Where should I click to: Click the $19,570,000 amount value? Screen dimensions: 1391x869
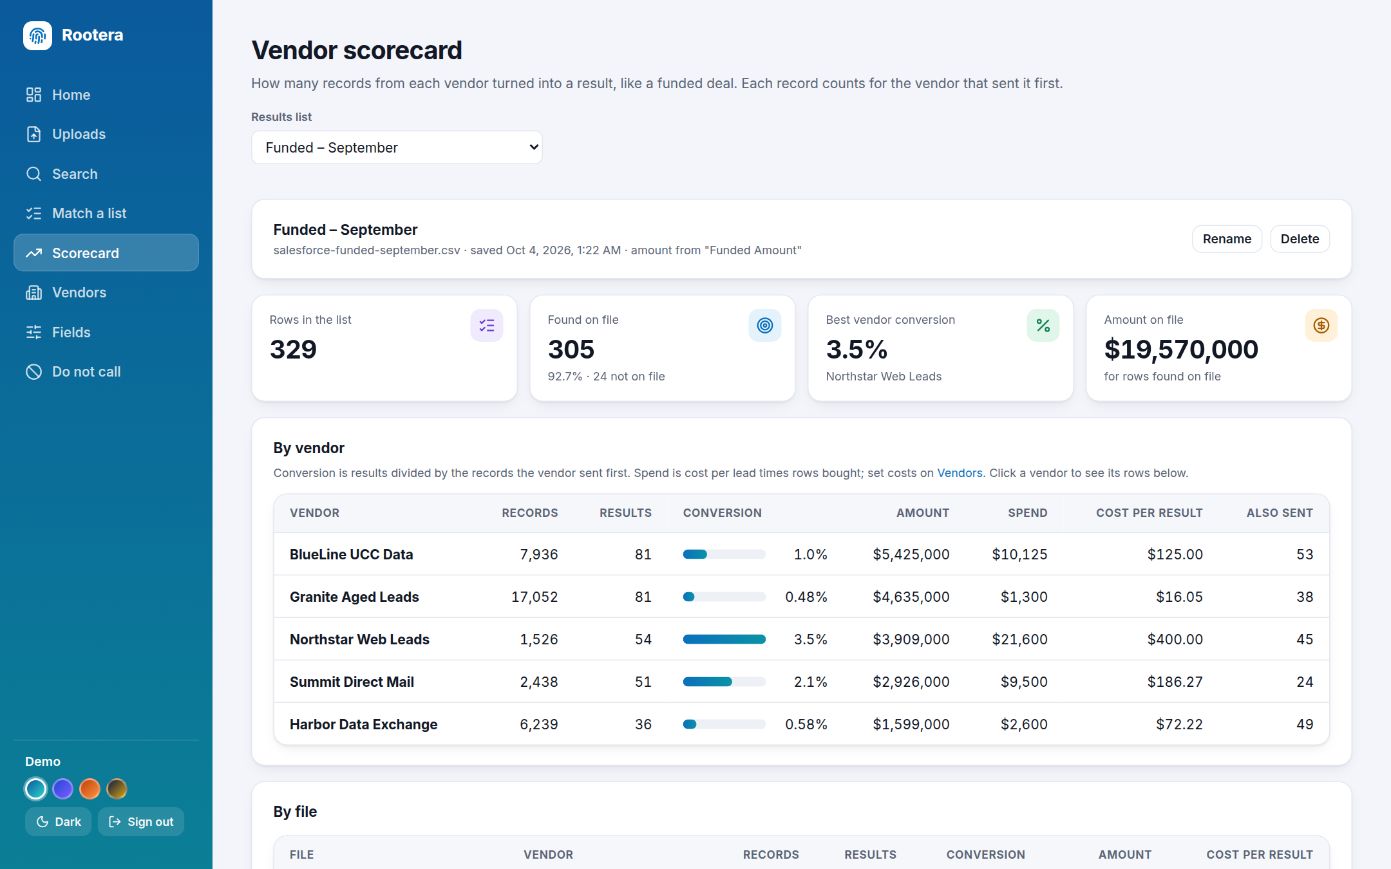pos(1181,350)
